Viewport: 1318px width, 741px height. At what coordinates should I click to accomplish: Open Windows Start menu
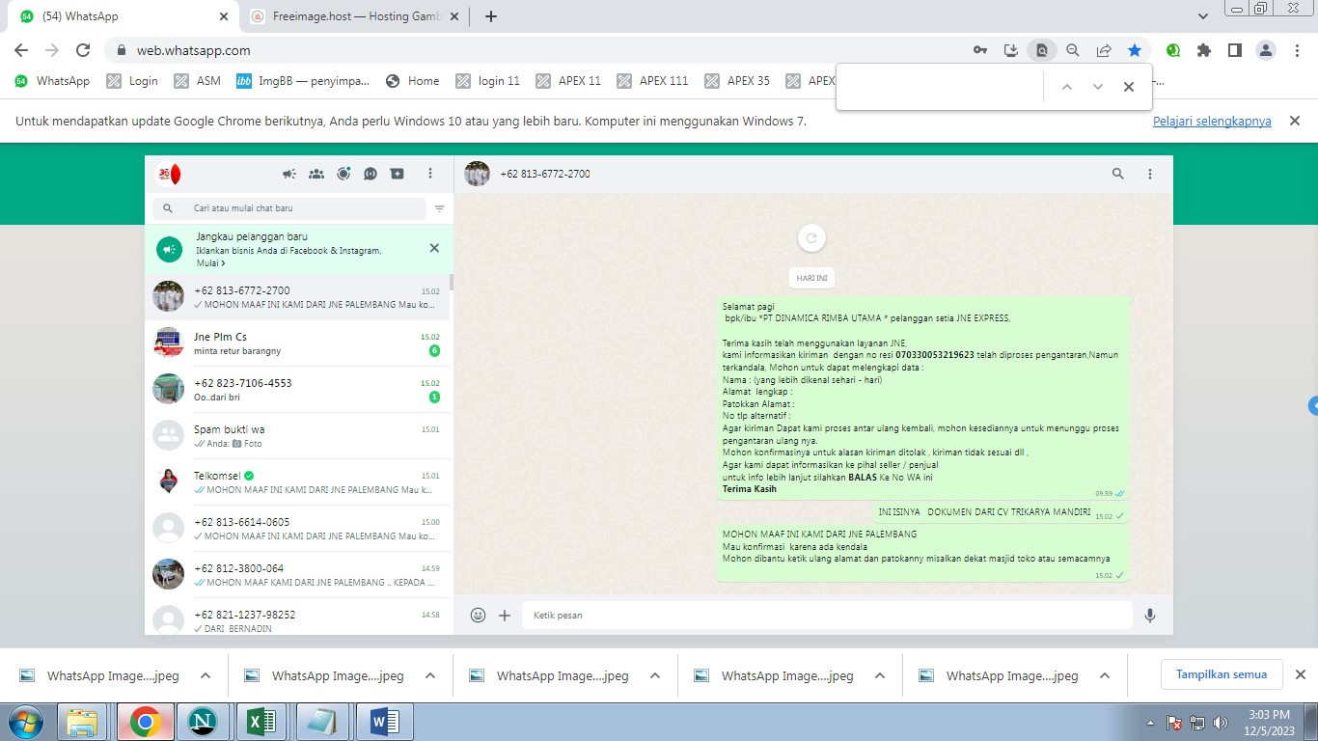tap(26, 722)
